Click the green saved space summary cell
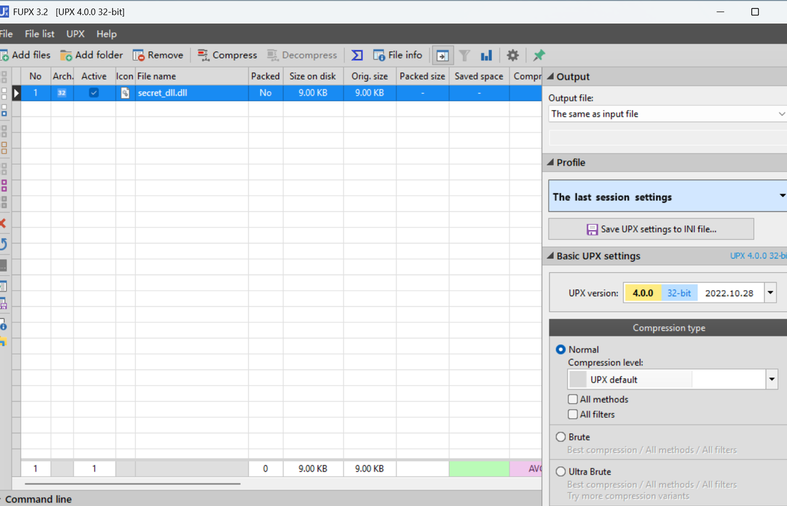The width and height of the screenshot is (787, 506). 479,468
